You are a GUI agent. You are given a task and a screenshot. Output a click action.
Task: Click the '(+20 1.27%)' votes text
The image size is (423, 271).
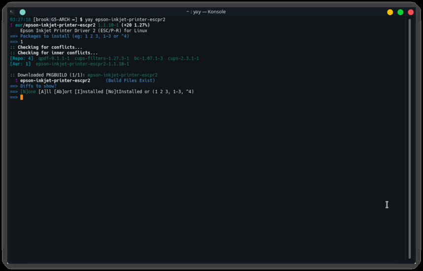(136, 25)
